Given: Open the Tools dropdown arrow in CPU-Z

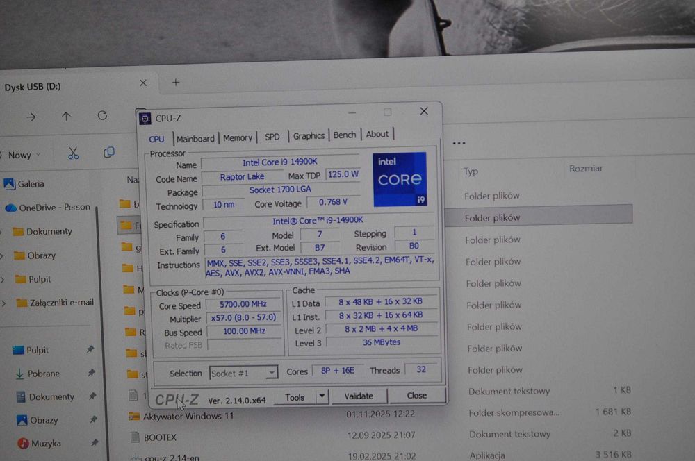Looking at the screenshot, I should click(x=322, y=396).
